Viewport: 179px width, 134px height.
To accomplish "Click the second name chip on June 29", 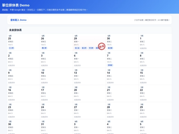I will point(84,48).
